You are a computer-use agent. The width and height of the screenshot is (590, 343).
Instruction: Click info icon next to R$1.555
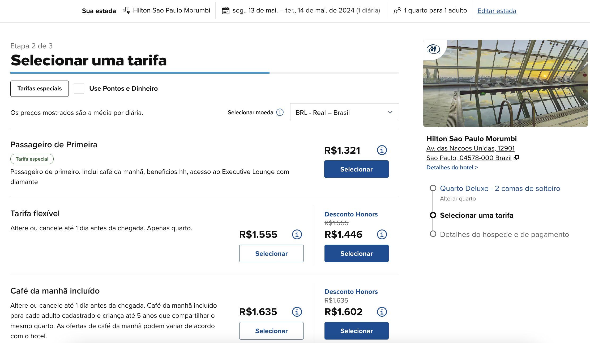297,235
